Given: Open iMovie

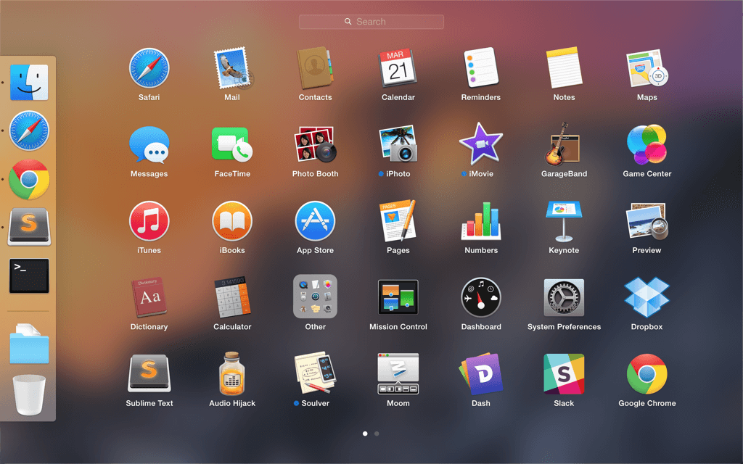Looking at the screenshot, I should (x=481, y=144).
